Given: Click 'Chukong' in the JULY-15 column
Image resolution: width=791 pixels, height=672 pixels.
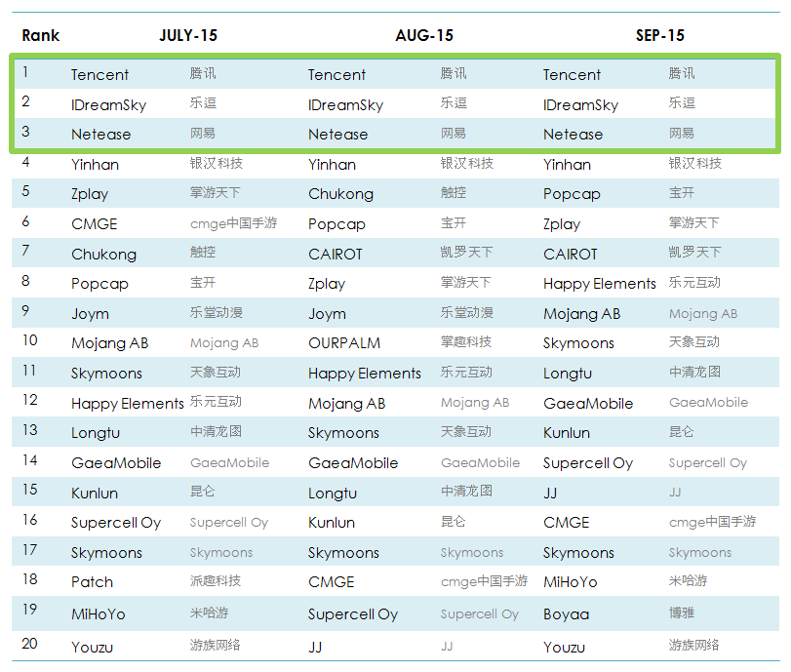Looking at the screenshot, I should coord(104,255).
